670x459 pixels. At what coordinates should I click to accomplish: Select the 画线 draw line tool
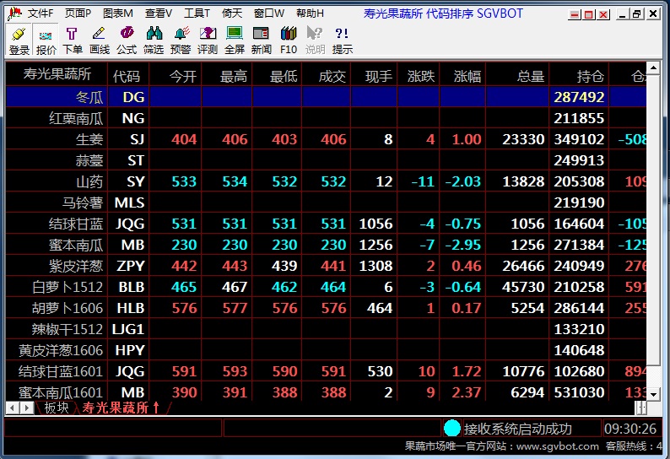pos(99,40)
